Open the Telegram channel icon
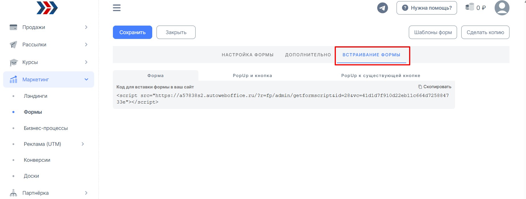 click(382, 8)
